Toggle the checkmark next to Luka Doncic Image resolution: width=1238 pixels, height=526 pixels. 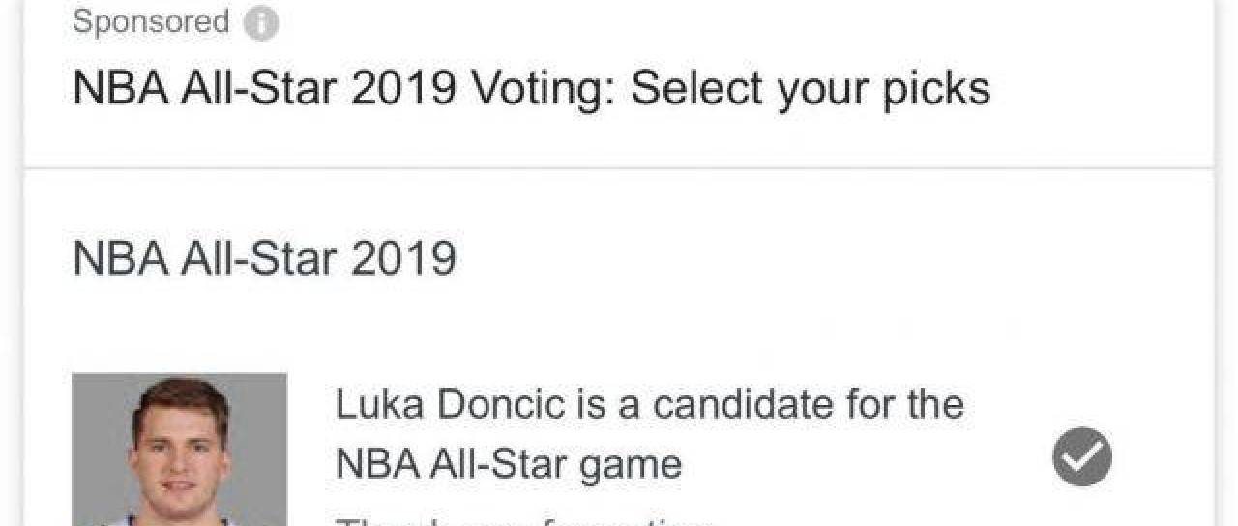(1082, 457)
